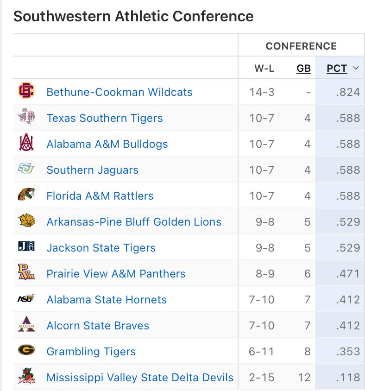The height and width of the screenshot is (391, 365).
Task: Go to Mississippi Valley State Delta Devils page
Action: pos(140,378)
